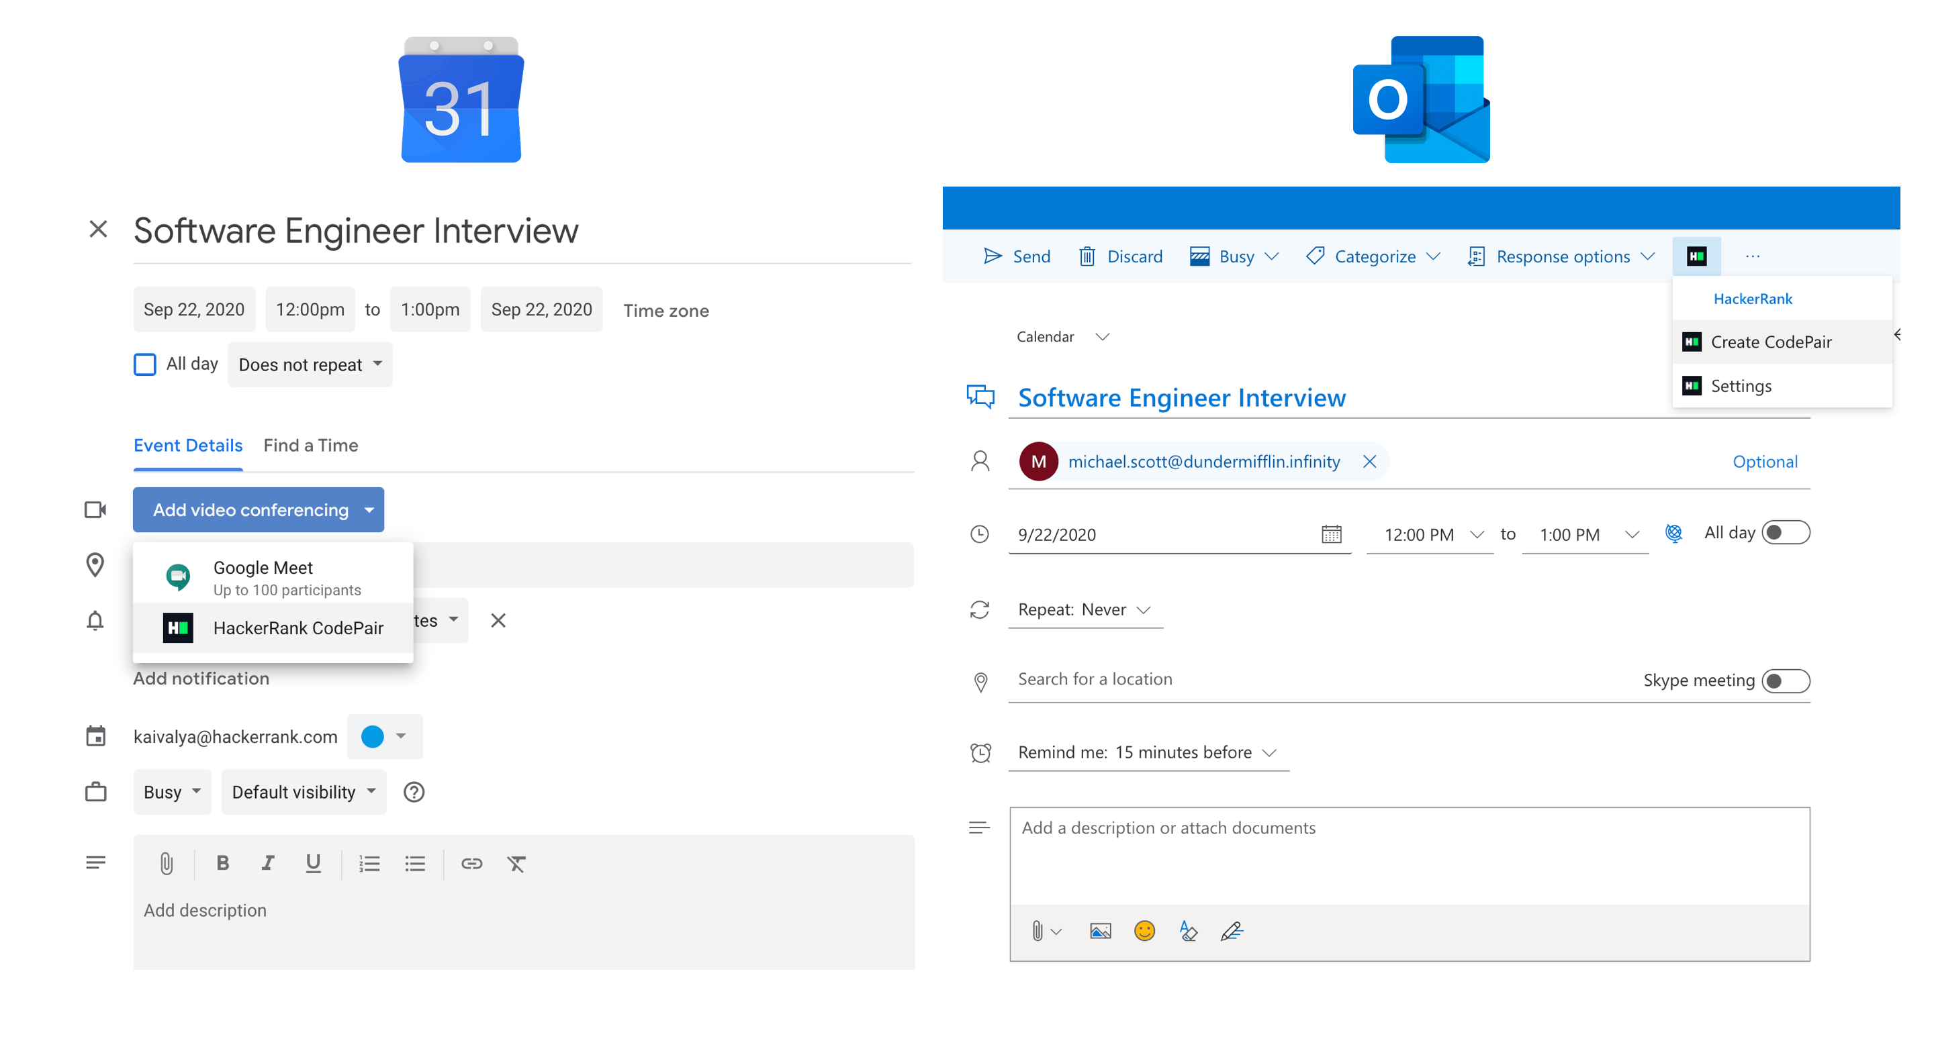Toggle the Outlook All day switch

pyautogui.click(x=1786, y=533)
